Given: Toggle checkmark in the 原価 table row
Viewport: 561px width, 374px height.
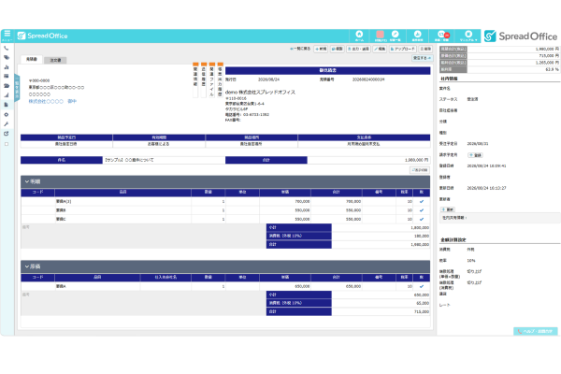Looking at the screenshot, I should coord(422,286).
